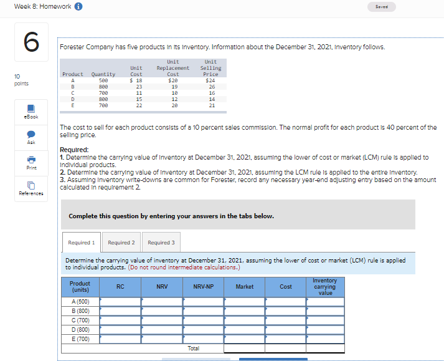Click the 'NRV-NP' column header
The image size is (444, 361).
(203, 287)
